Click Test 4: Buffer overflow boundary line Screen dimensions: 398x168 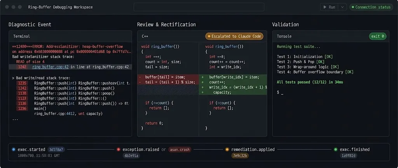pos(315,72)
